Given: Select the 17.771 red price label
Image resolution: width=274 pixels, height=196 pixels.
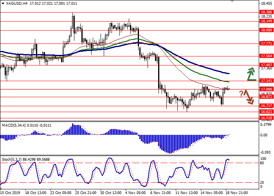Looking at the screenshot, I should (x=266, y=43).
